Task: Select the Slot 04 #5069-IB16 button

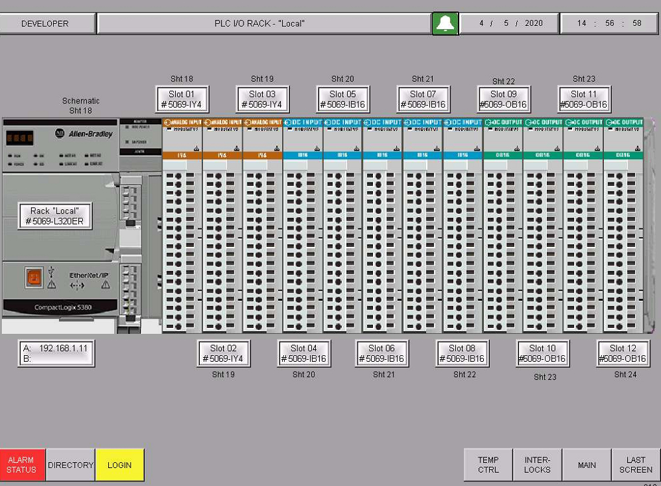Action: coord(303,353)
